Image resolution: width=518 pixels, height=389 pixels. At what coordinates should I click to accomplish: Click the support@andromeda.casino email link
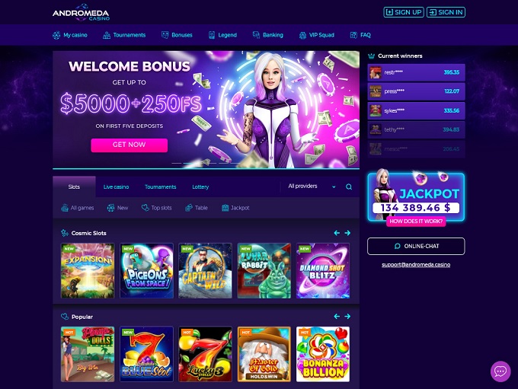[416, 264]
